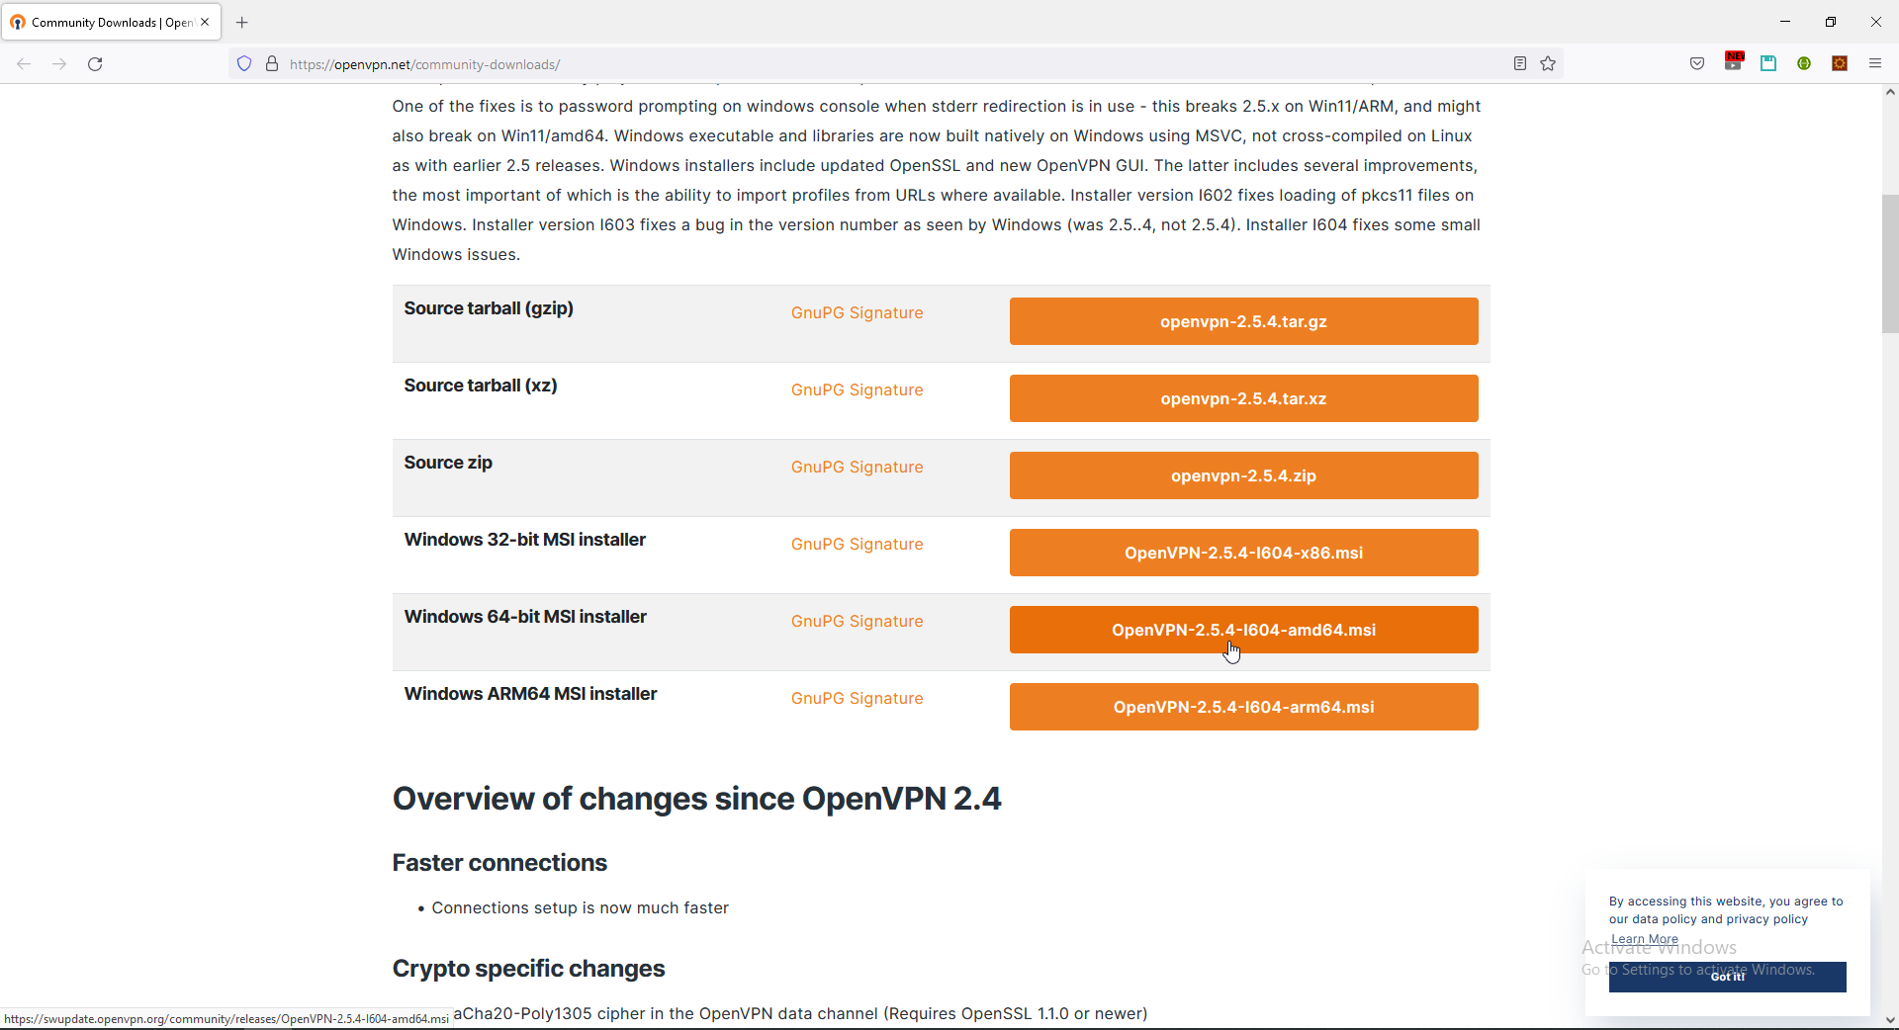Click the scrollbar down arrow
This screenshot has height=1030, width=1899.
click(x=1890, y=1020)
